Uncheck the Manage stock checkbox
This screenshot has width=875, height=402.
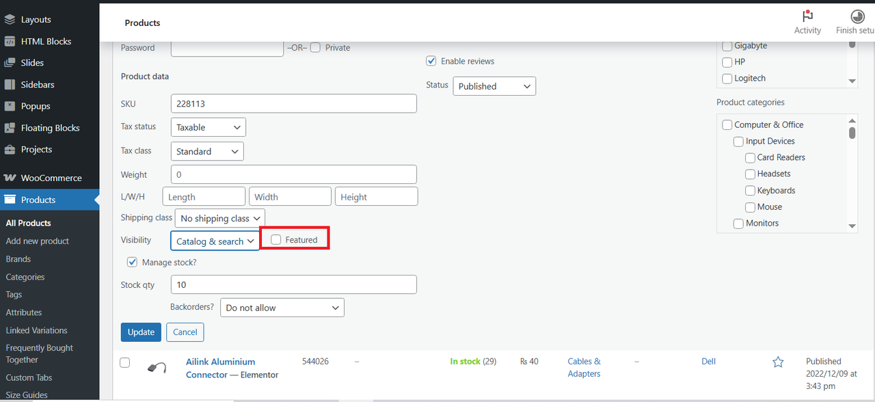(x=133, y=262)
